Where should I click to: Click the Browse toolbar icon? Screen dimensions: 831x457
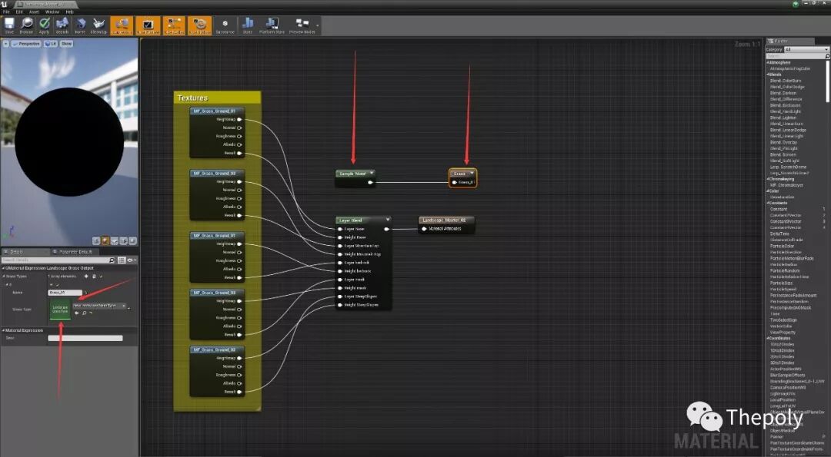(26, 25)
